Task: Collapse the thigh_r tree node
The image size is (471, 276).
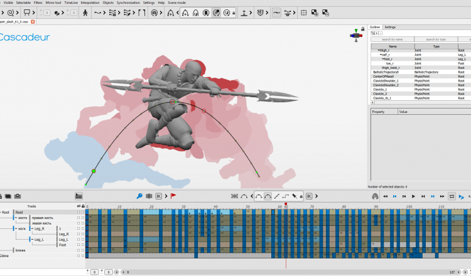Action: (378, 50)
